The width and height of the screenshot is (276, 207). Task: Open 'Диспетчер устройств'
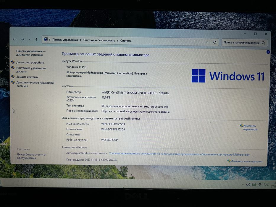point(30,62)
